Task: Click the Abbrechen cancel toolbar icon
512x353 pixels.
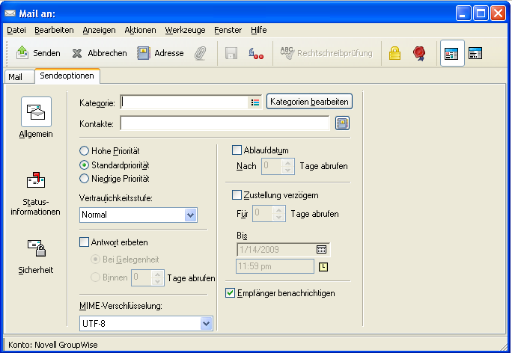Action: tap(77, 53)
